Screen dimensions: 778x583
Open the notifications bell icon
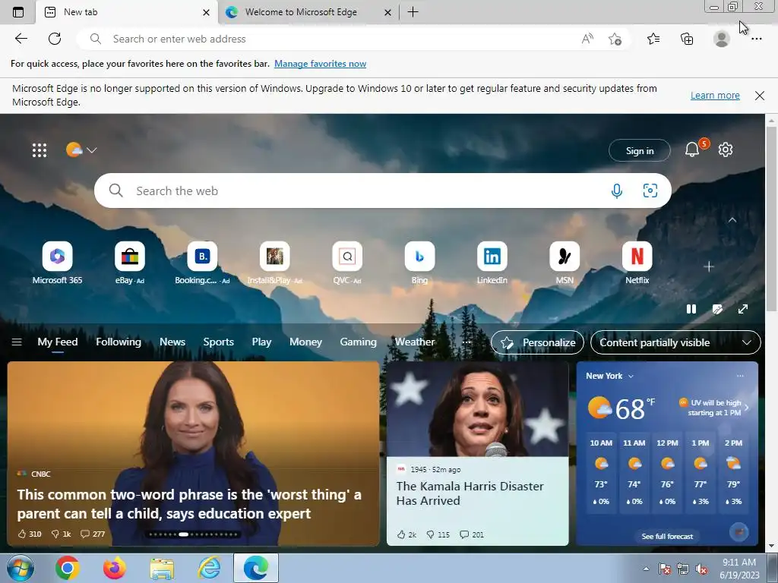692,150
